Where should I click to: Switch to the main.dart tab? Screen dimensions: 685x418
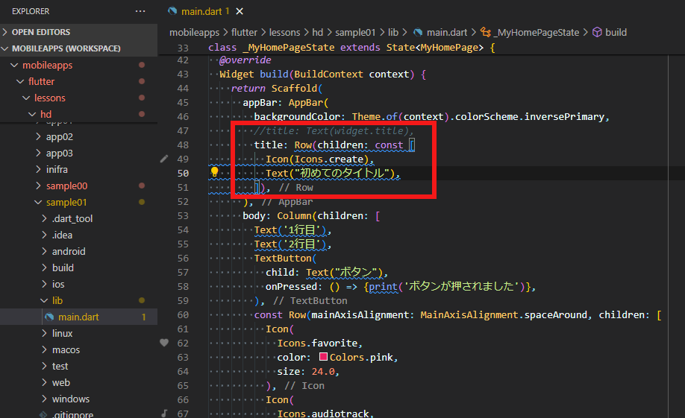pos(202,11)
